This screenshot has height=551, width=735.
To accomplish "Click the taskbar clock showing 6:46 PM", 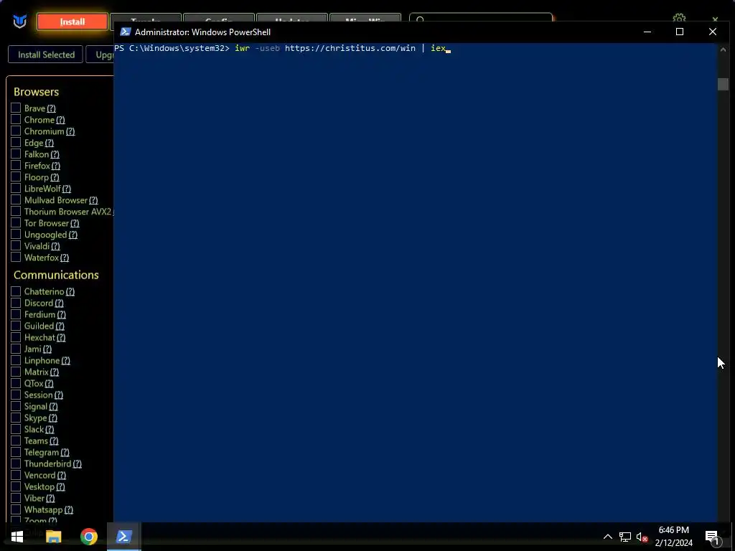I will (673, 537).
